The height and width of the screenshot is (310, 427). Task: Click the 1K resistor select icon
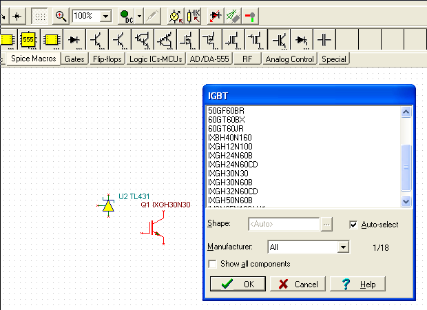tap(194, 17)
